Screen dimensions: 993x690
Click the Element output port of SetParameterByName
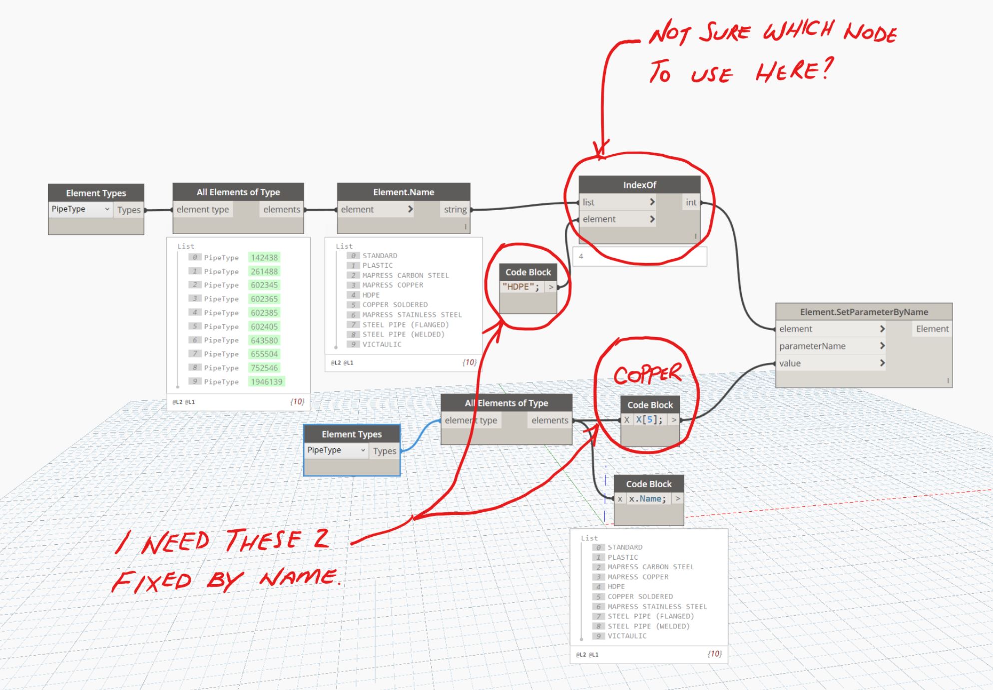click(x=932, y=329)
